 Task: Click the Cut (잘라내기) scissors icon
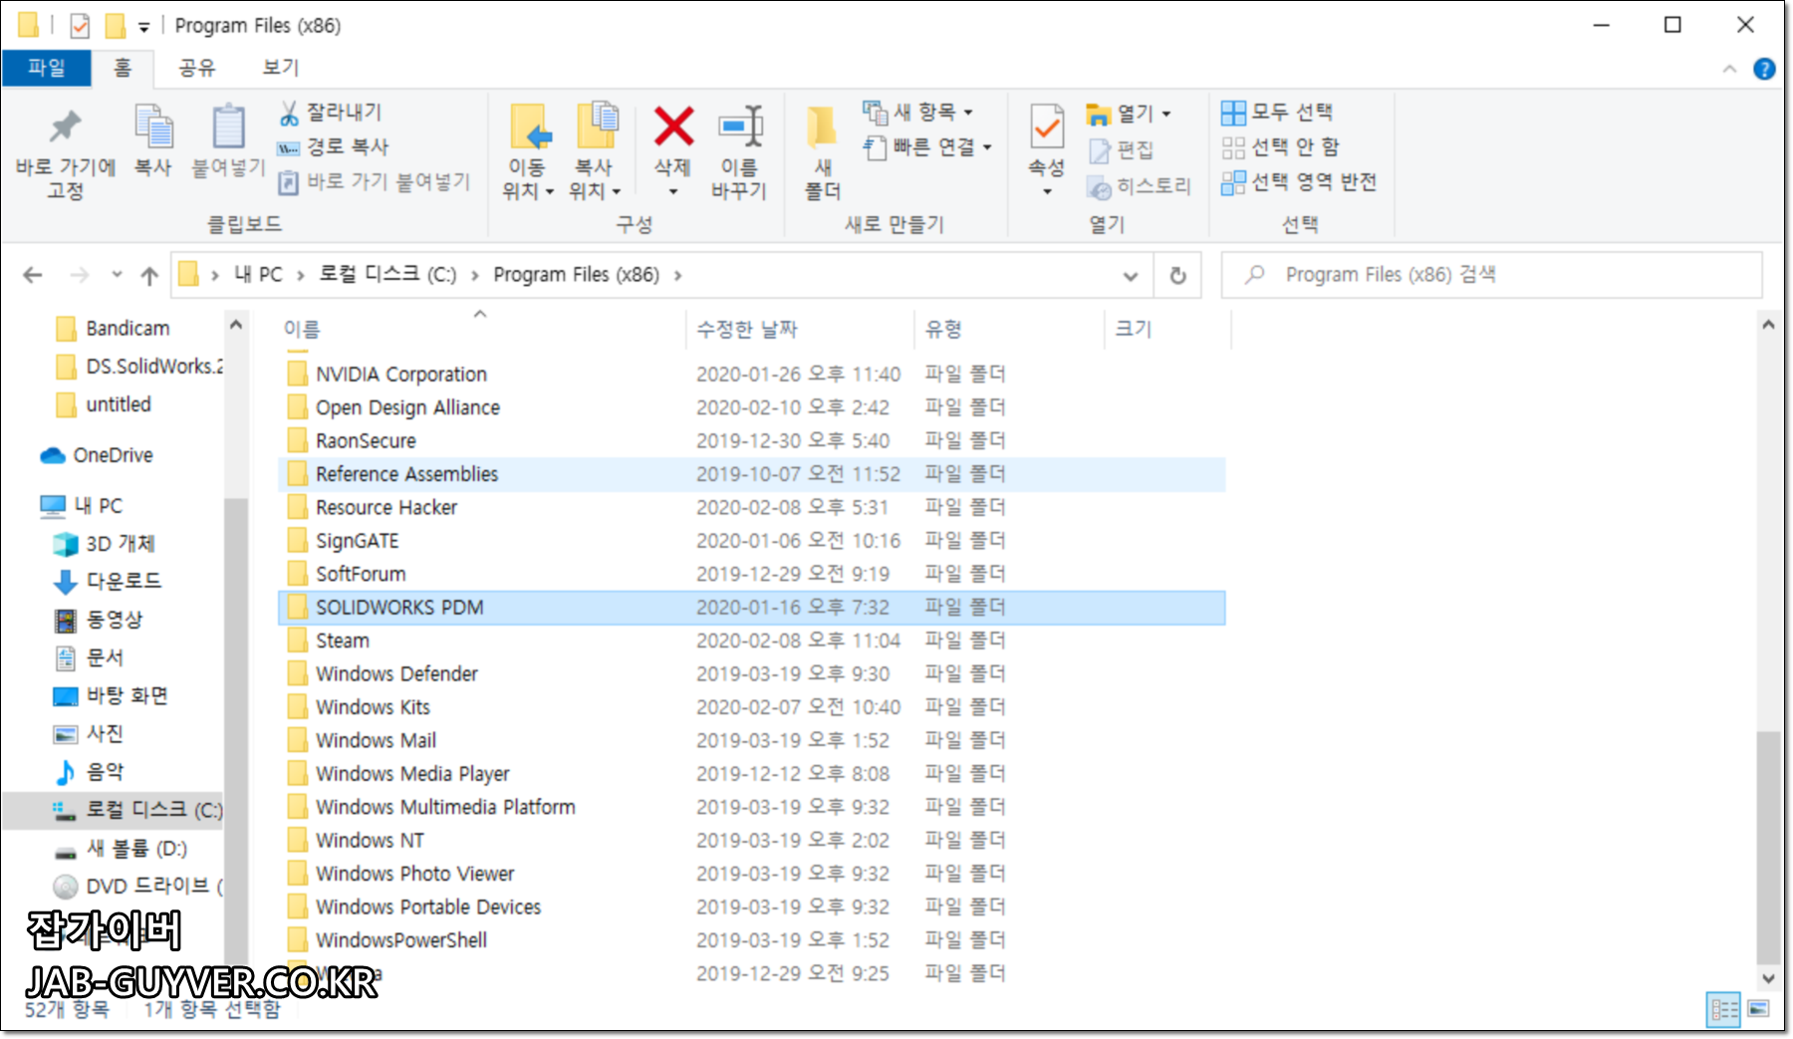289,113
